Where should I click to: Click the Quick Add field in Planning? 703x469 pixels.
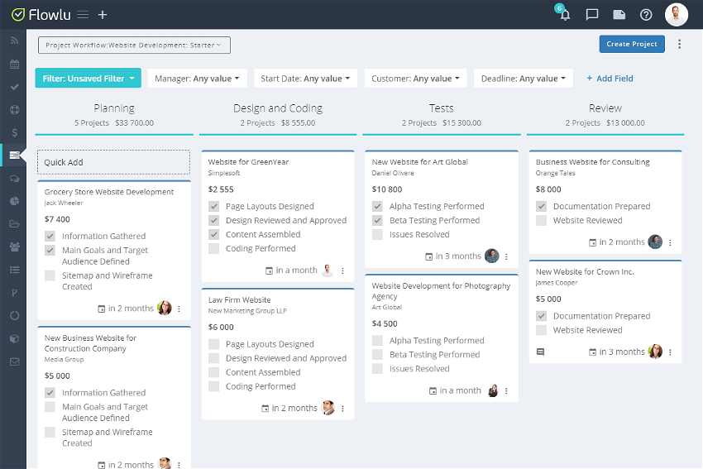point(114,162)
